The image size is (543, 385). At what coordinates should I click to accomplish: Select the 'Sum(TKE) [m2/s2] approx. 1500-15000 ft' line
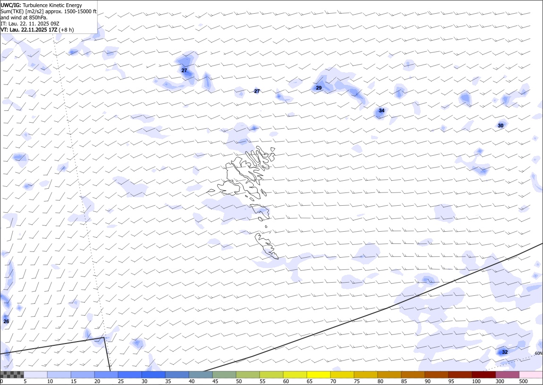pyautogui.click(x=49, y=11)
